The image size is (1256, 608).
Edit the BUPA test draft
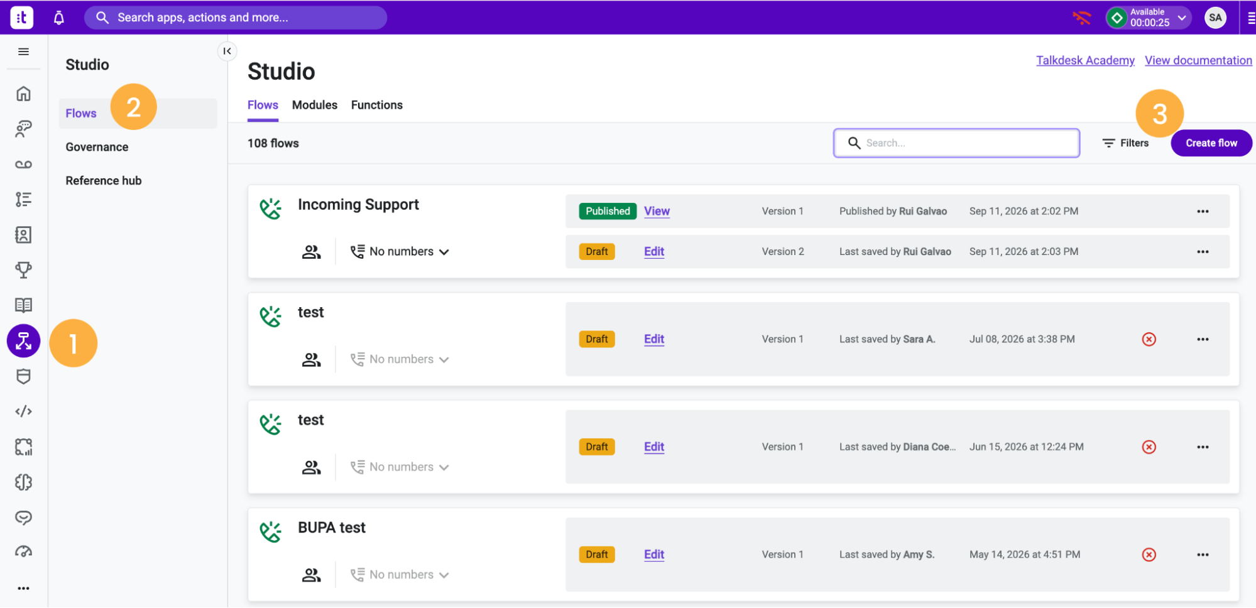pyautogui.click(x=654, y=555)
